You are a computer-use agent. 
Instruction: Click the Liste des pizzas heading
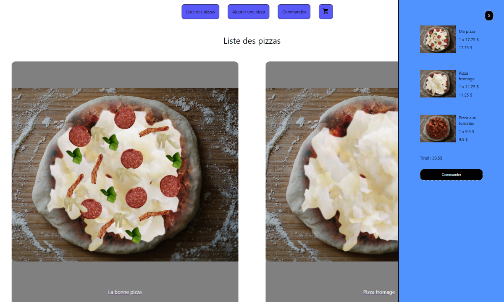pyautogui.click(x=252, y=41)
